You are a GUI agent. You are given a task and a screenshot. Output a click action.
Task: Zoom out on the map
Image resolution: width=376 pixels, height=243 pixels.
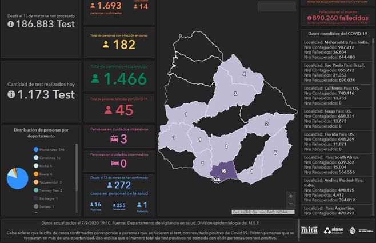click(x=291, y=205)
